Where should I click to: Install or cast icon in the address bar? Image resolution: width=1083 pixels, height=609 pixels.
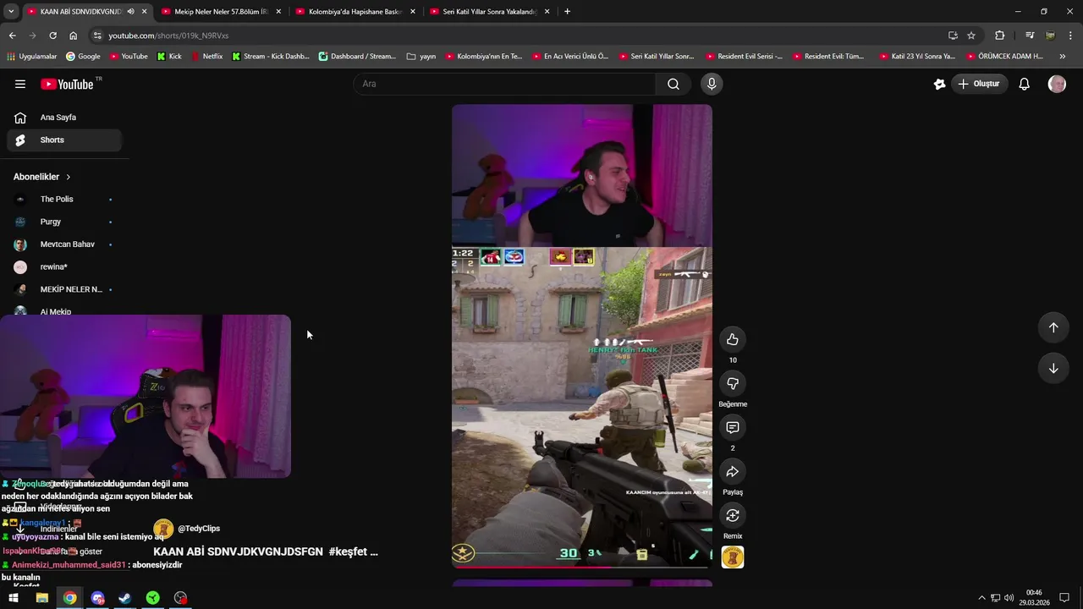[953, 36]
